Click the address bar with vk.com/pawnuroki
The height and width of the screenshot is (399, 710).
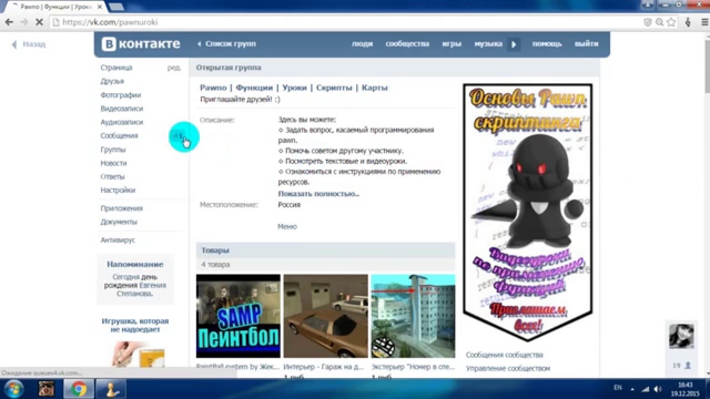pos(344,22)
